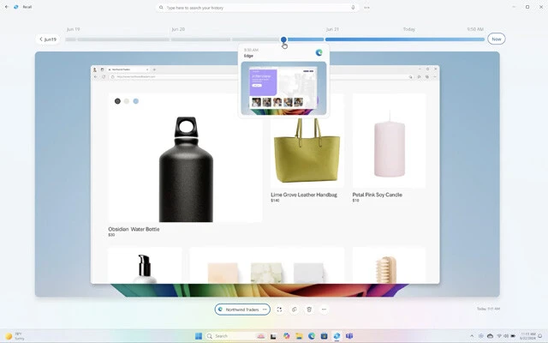Go back using the Jun19 chevron button
Image resolution: width=548 pixels, height=343 pixels.
[x=47, y=39]
